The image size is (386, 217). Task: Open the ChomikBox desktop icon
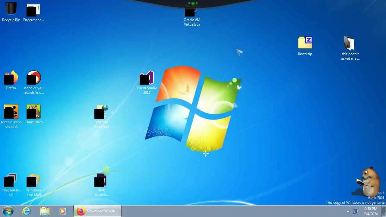click(33, 114)
